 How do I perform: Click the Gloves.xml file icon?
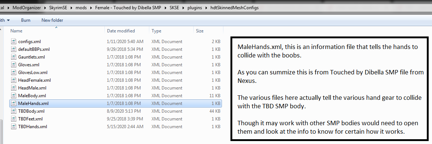(14, 64)
